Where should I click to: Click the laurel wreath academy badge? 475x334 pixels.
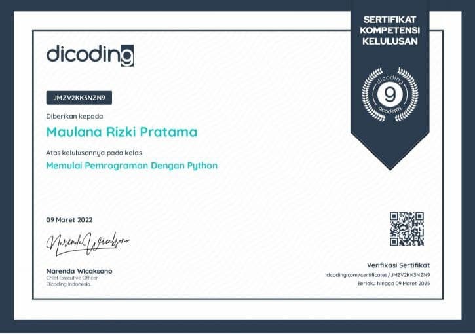coord(390,94)
